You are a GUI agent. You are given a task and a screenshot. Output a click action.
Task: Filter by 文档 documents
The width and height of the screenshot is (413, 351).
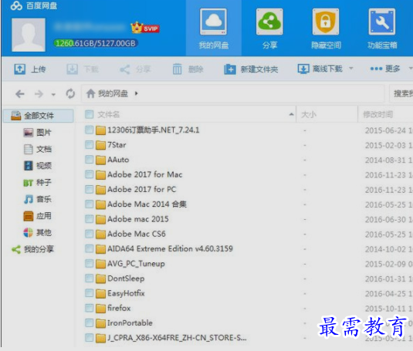[x=37, y=149]
